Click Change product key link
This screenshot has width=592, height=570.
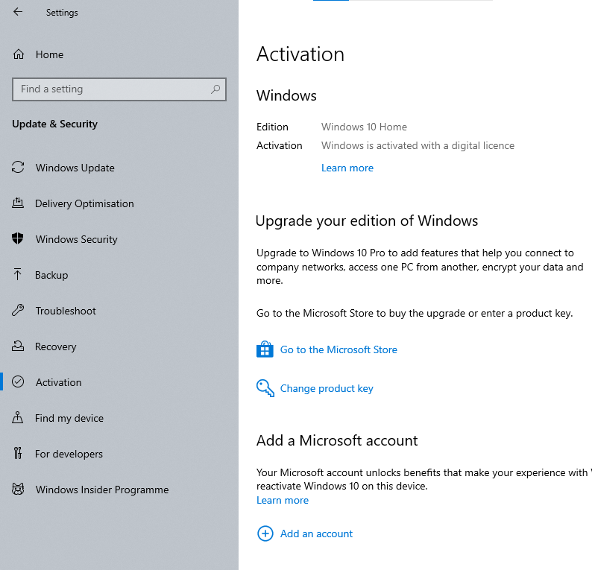coord(327,388)
